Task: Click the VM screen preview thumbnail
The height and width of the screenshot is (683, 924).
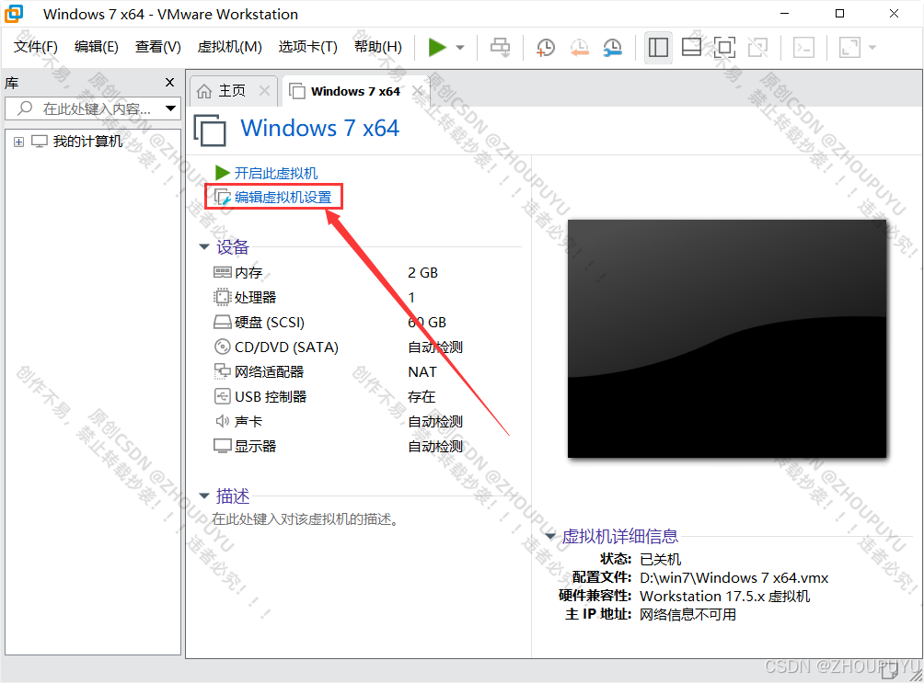Action: pos(727,338)
